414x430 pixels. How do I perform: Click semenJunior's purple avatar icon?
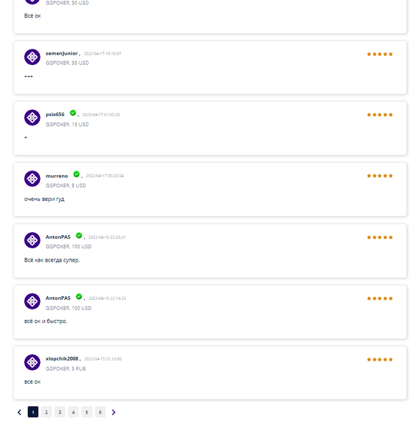[32, 57]
